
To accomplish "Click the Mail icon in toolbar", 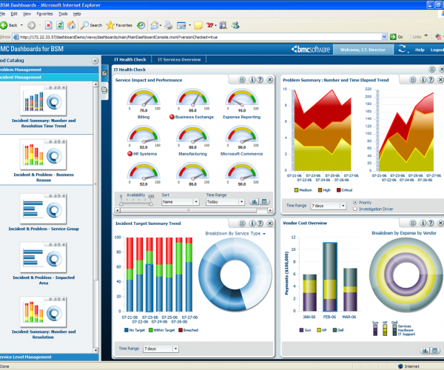I will tap(155, 25).
